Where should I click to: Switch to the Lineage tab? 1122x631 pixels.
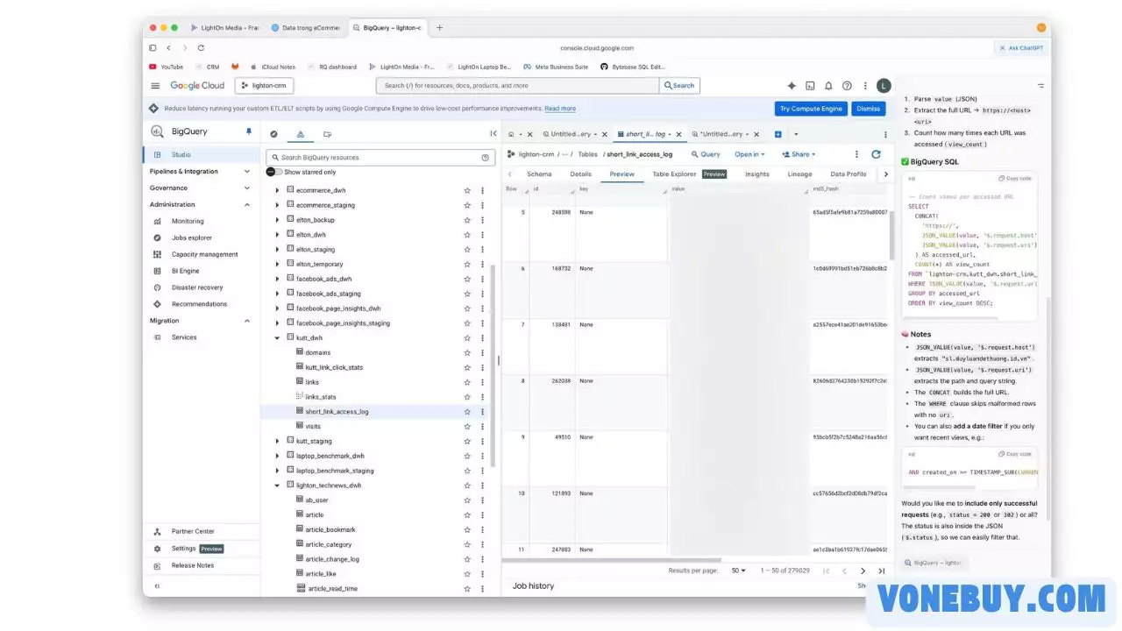(x=799, y=174)
